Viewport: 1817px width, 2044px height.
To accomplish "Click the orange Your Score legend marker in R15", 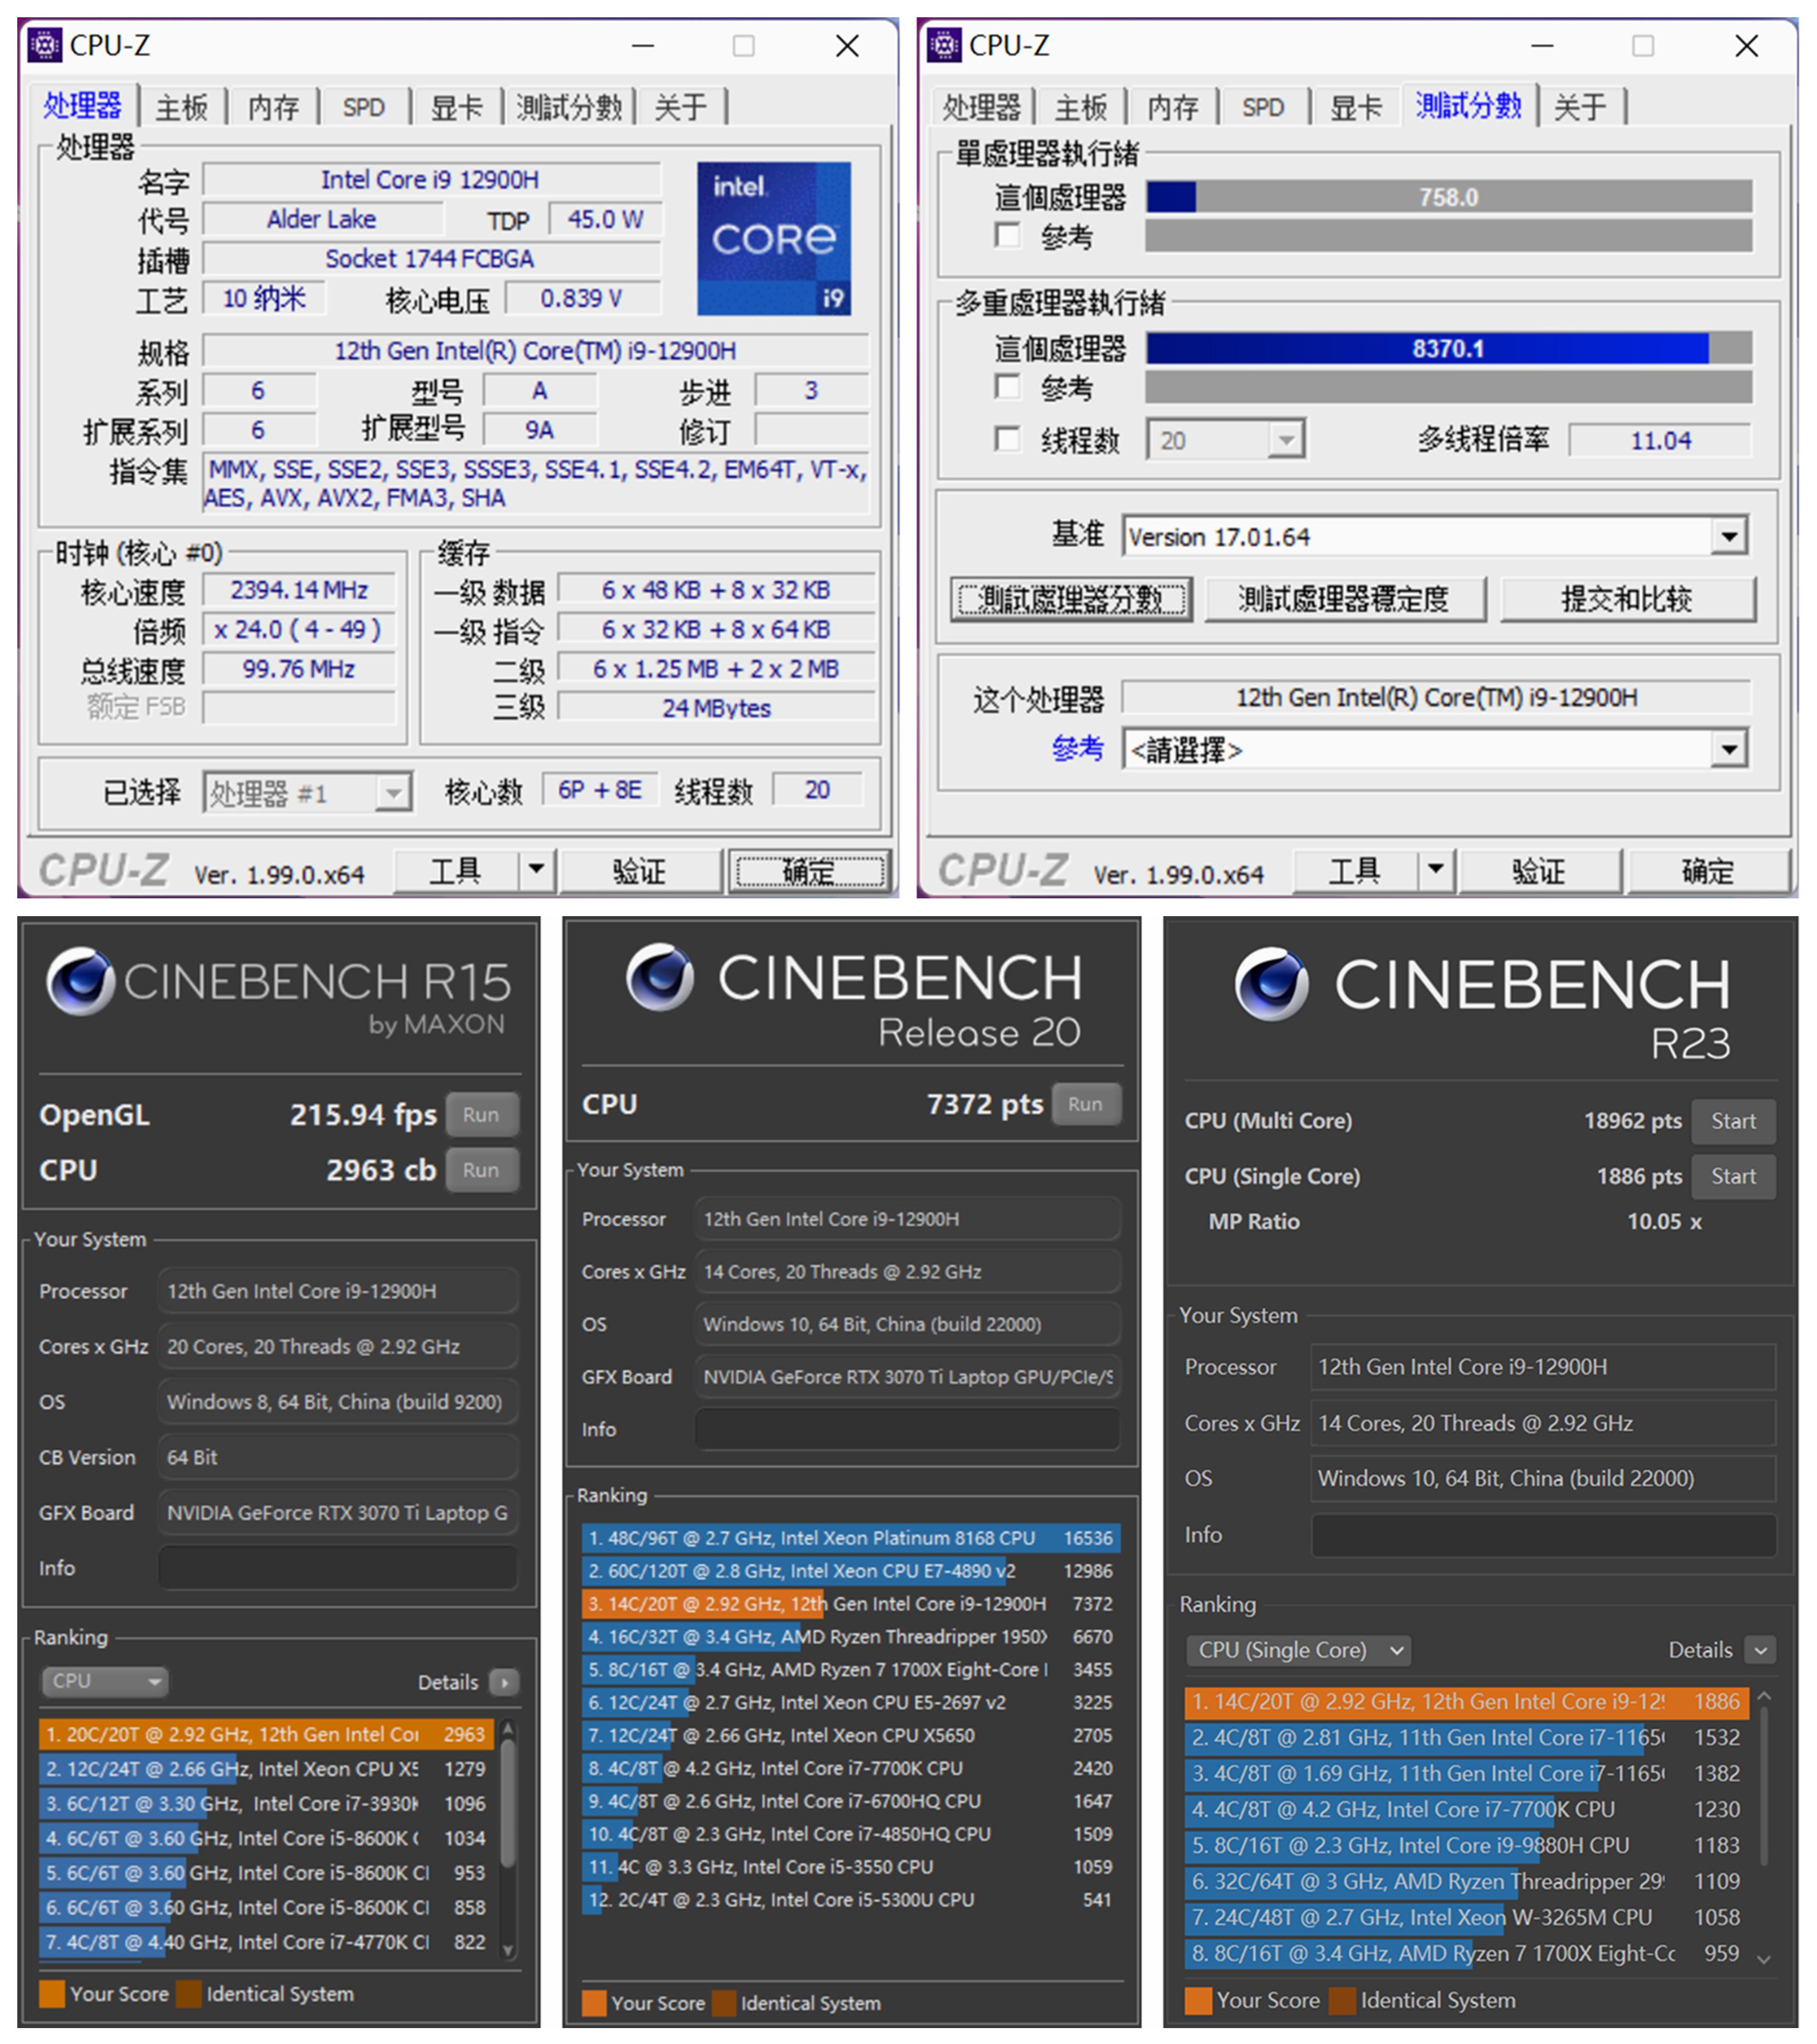I will pyautogui.click(x=51, y=1993).
